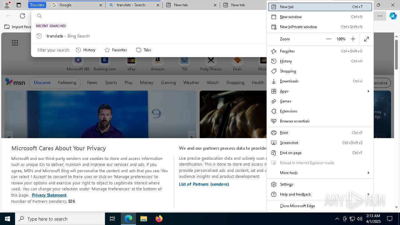Open the Sports MSN category
The image size is (400, 225).
click(x=111, y=83)
